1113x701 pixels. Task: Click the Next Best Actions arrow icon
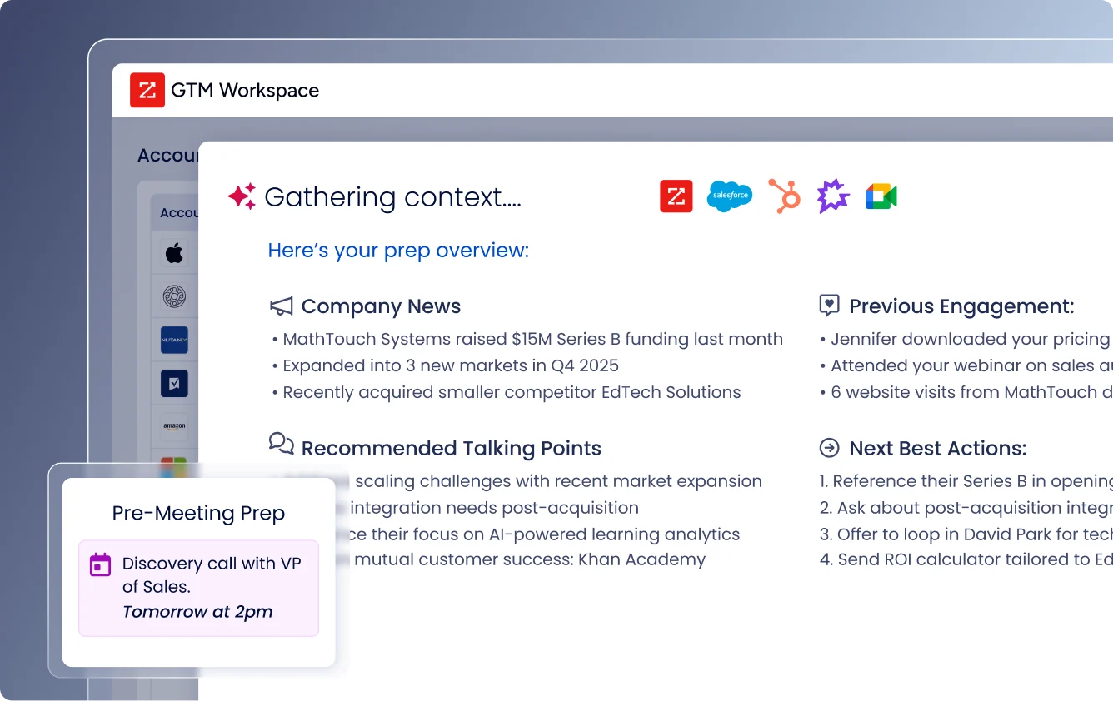(x=829, y=448)
